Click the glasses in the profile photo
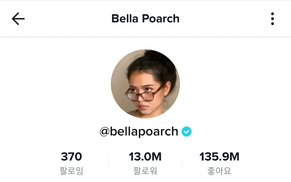 [143, 94]
